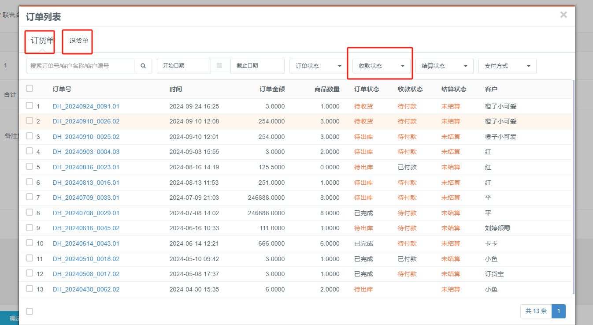The image size is (593, 325).
Task: Check the box for order DH_20240924_0091.01
Action: pyautogui.click(x=30, y=106)
